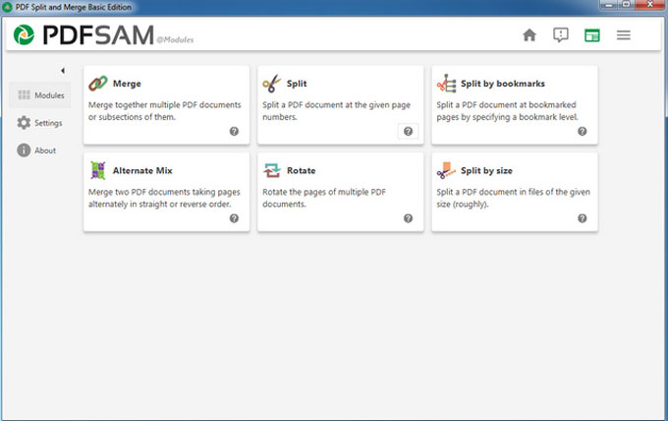Open the news speech bubble icon
Screen dimensions: 668x421
pyautogui.click(x=561, y=35)
